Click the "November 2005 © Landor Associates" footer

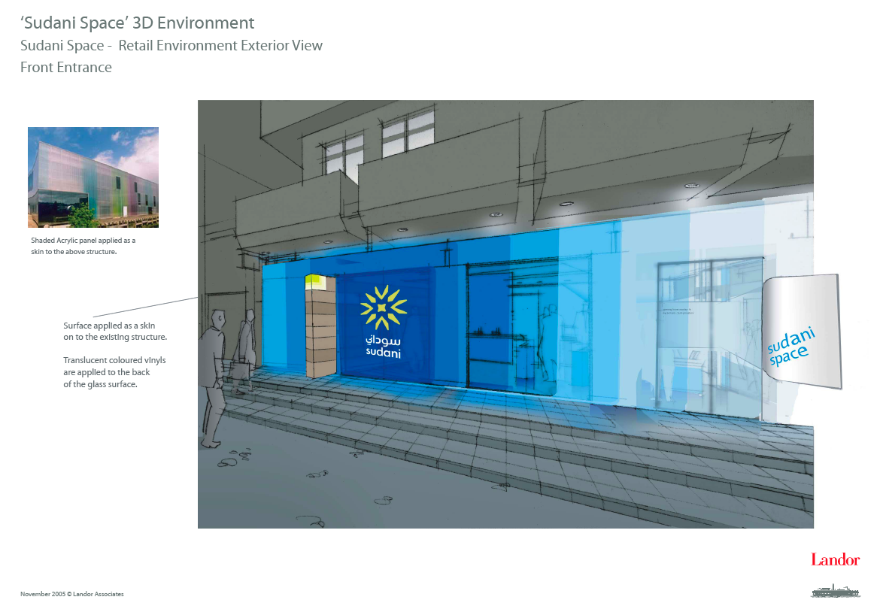[72, 594]
